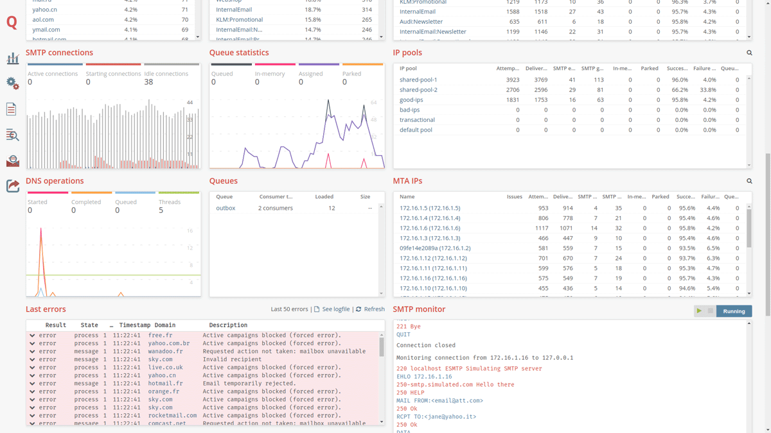This screenshot has height=433, width=771.
Task: Expand the hotmail.fr error row
Action: (32, 384)
